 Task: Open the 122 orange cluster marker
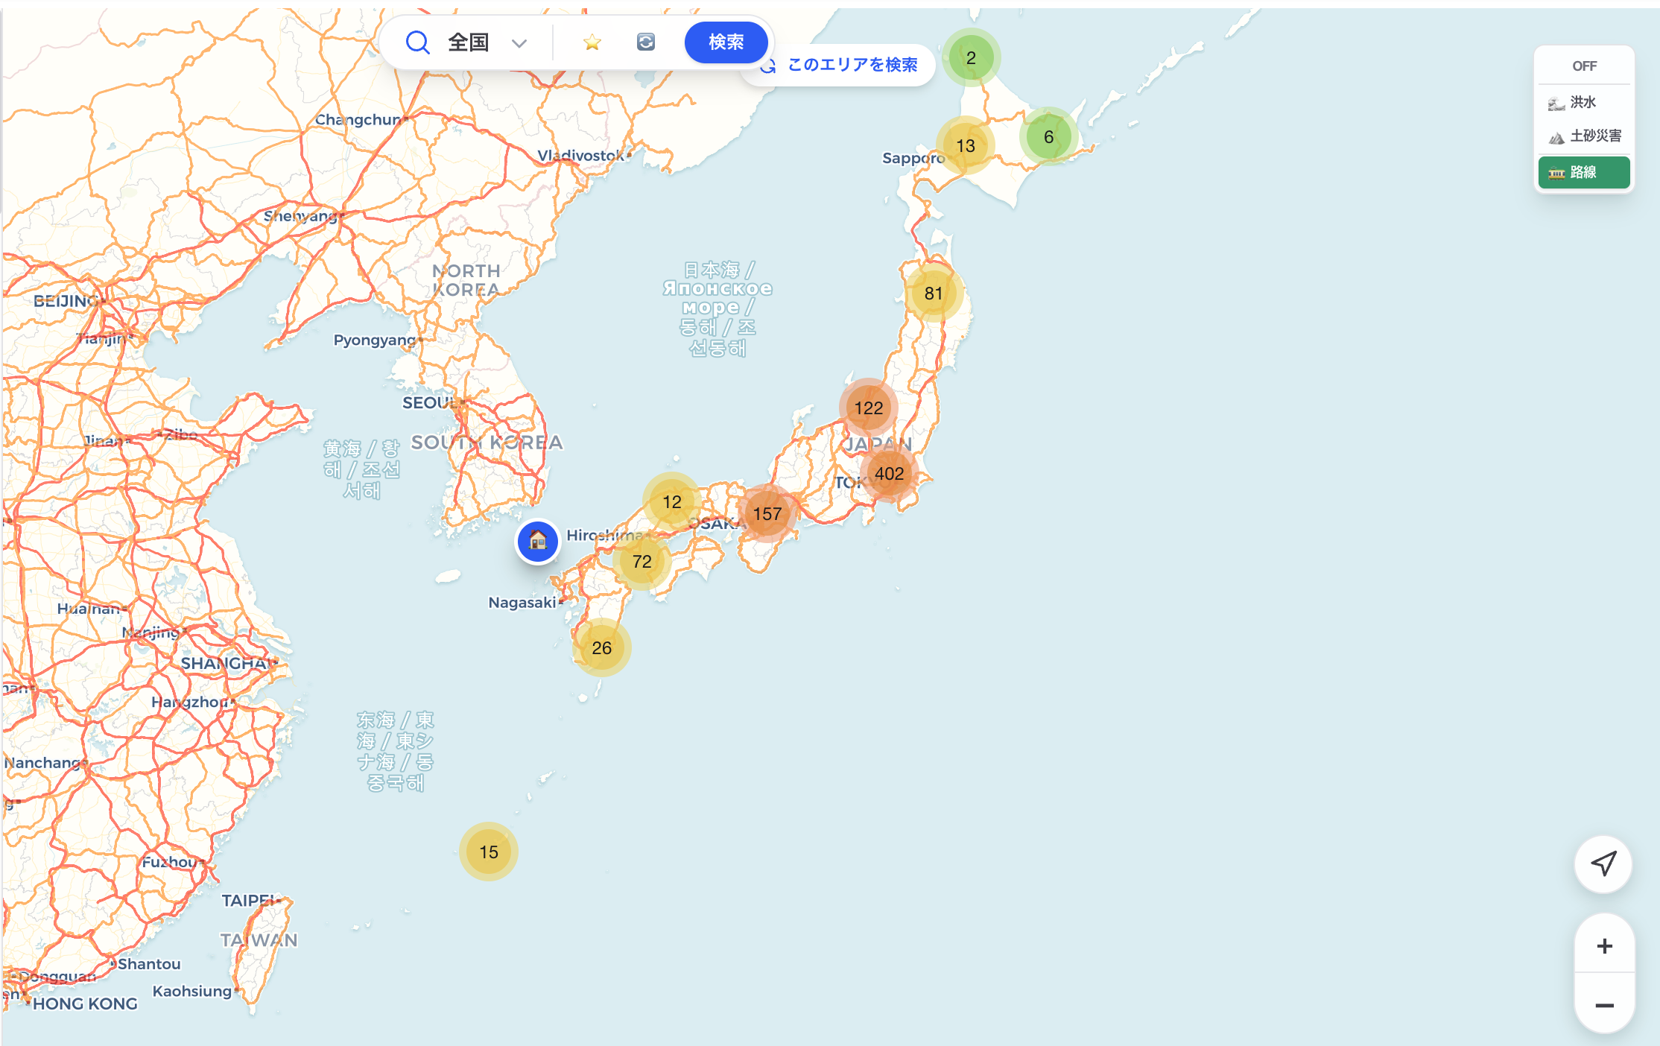pyautogui.click(x=868, y=408)
